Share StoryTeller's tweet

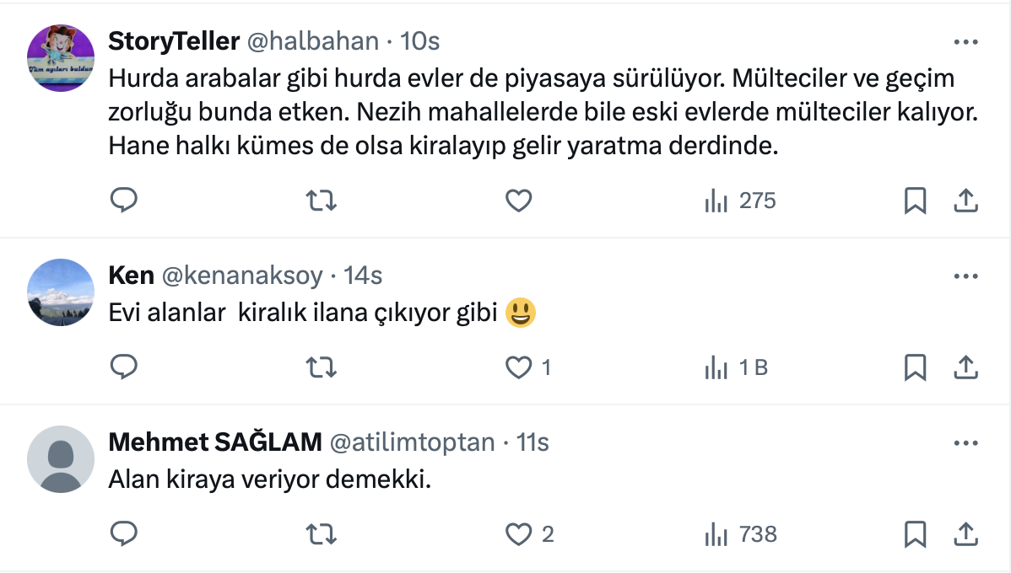(x=965, y=201)
